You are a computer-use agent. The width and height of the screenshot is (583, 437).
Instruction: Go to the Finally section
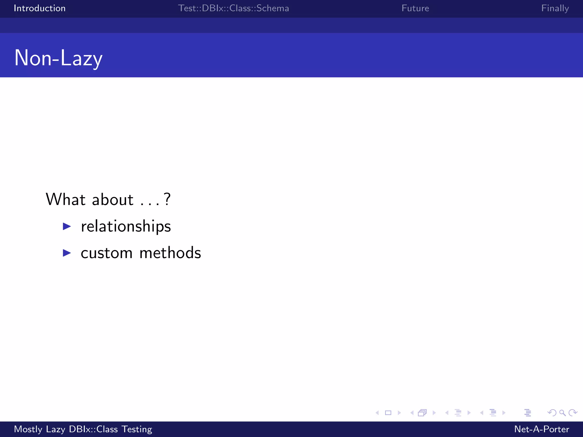tap(555, 8)
